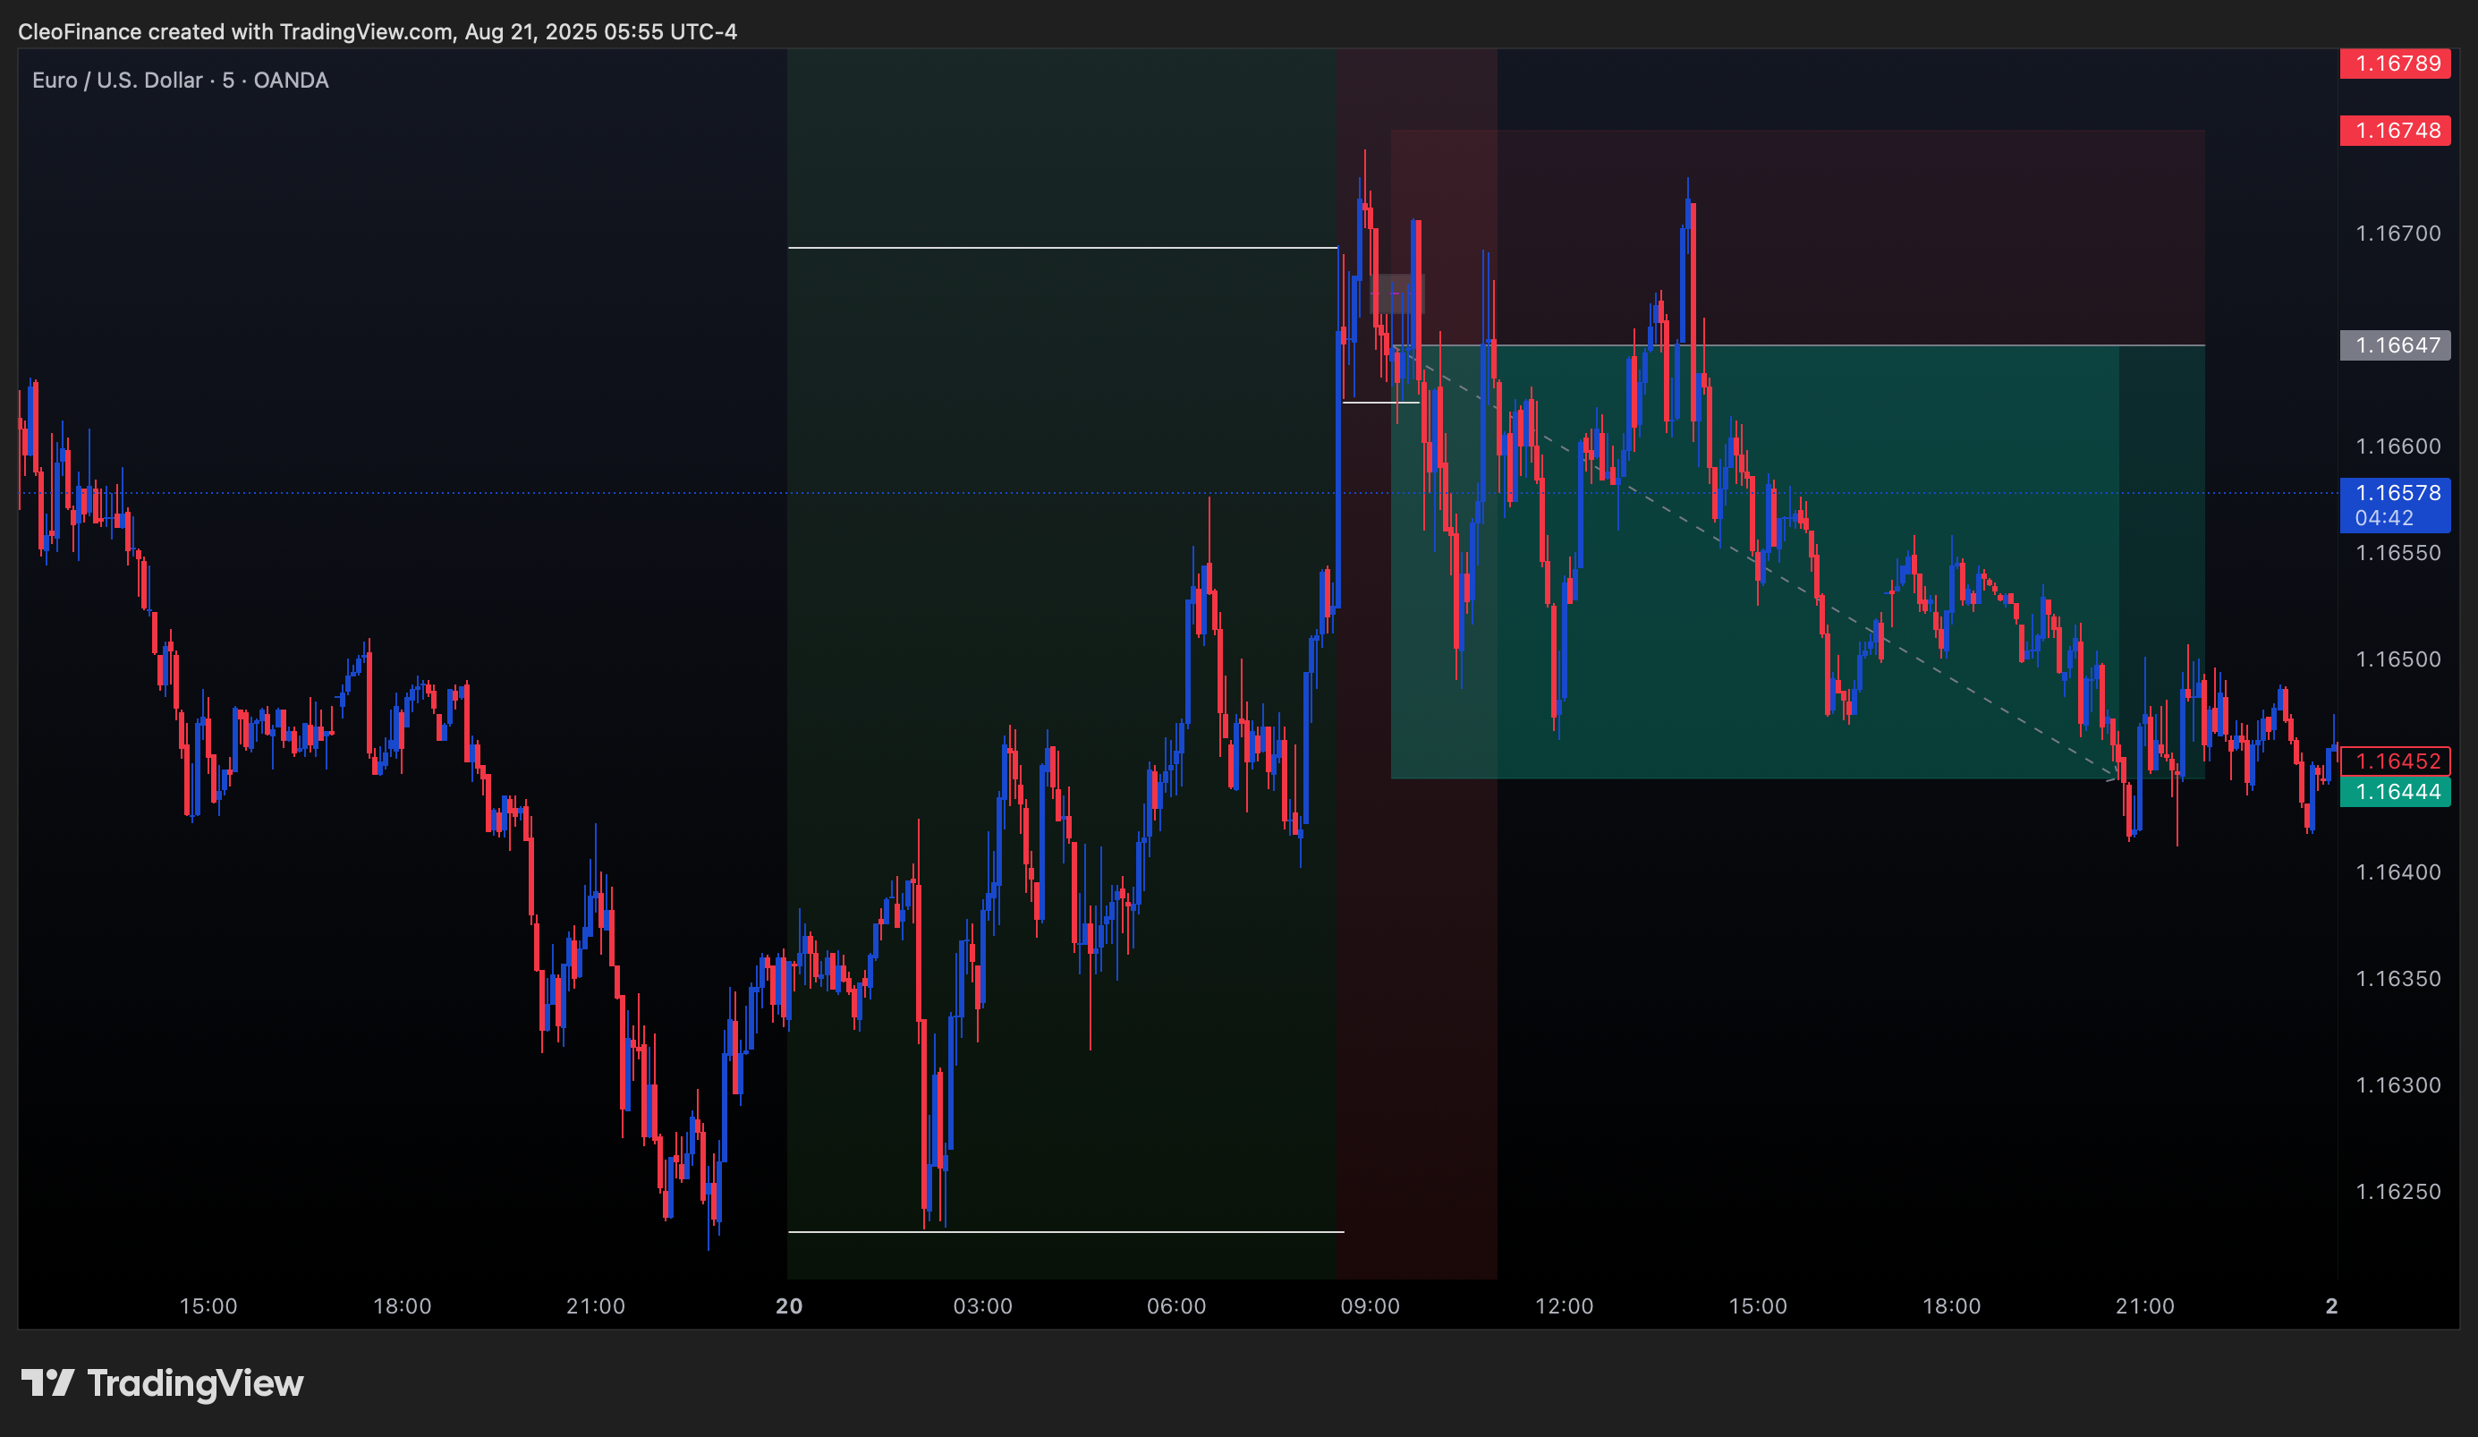The width and height of the screenshot is (2478, 1437).
Task: Click the 1.16600 price axis value
Action: pyautogui.click(x=2397, y=446)
